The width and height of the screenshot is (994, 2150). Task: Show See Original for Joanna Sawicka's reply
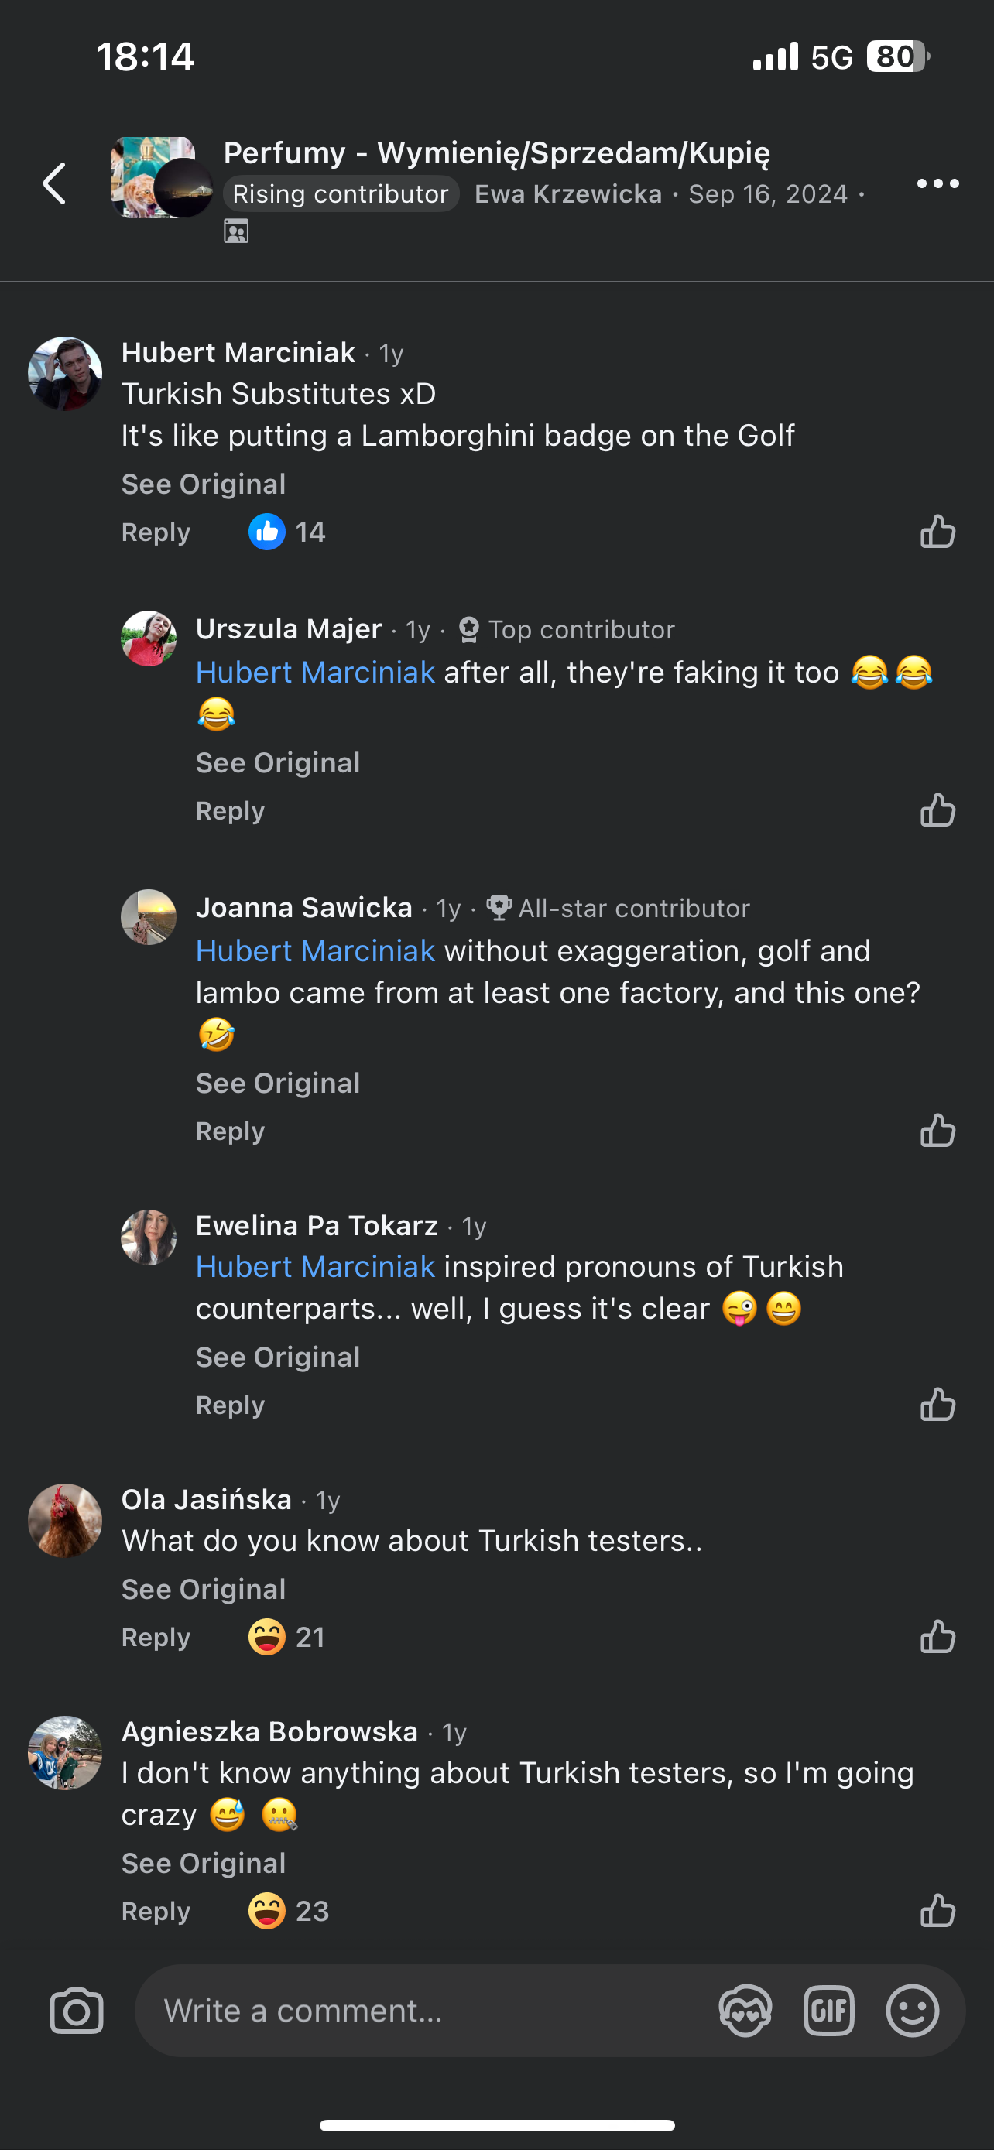click(277, 1084)
